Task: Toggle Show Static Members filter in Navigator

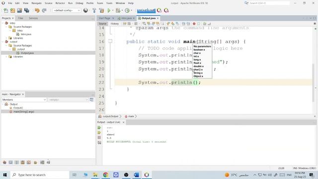Action: pos(16,162)
